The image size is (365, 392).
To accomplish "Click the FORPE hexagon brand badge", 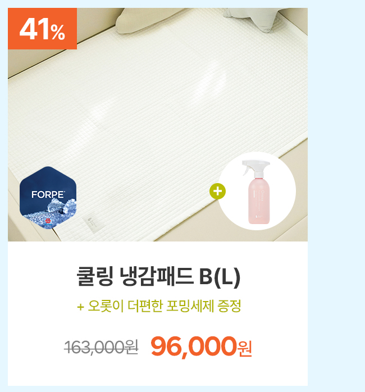I will click(x=48, y=198).
